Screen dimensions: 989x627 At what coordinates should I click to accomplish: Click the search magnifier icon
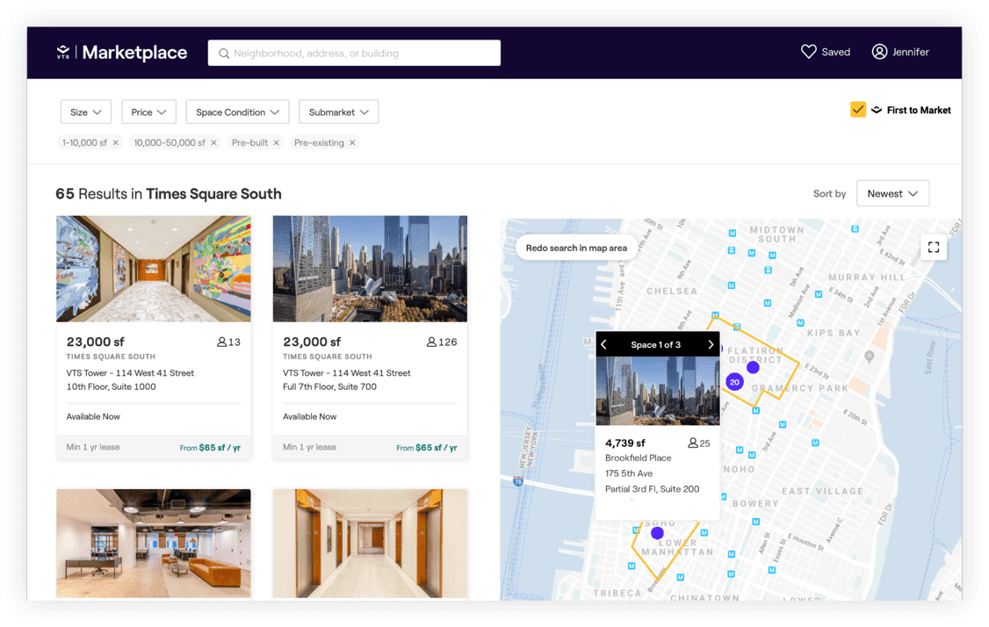(224, 54)
